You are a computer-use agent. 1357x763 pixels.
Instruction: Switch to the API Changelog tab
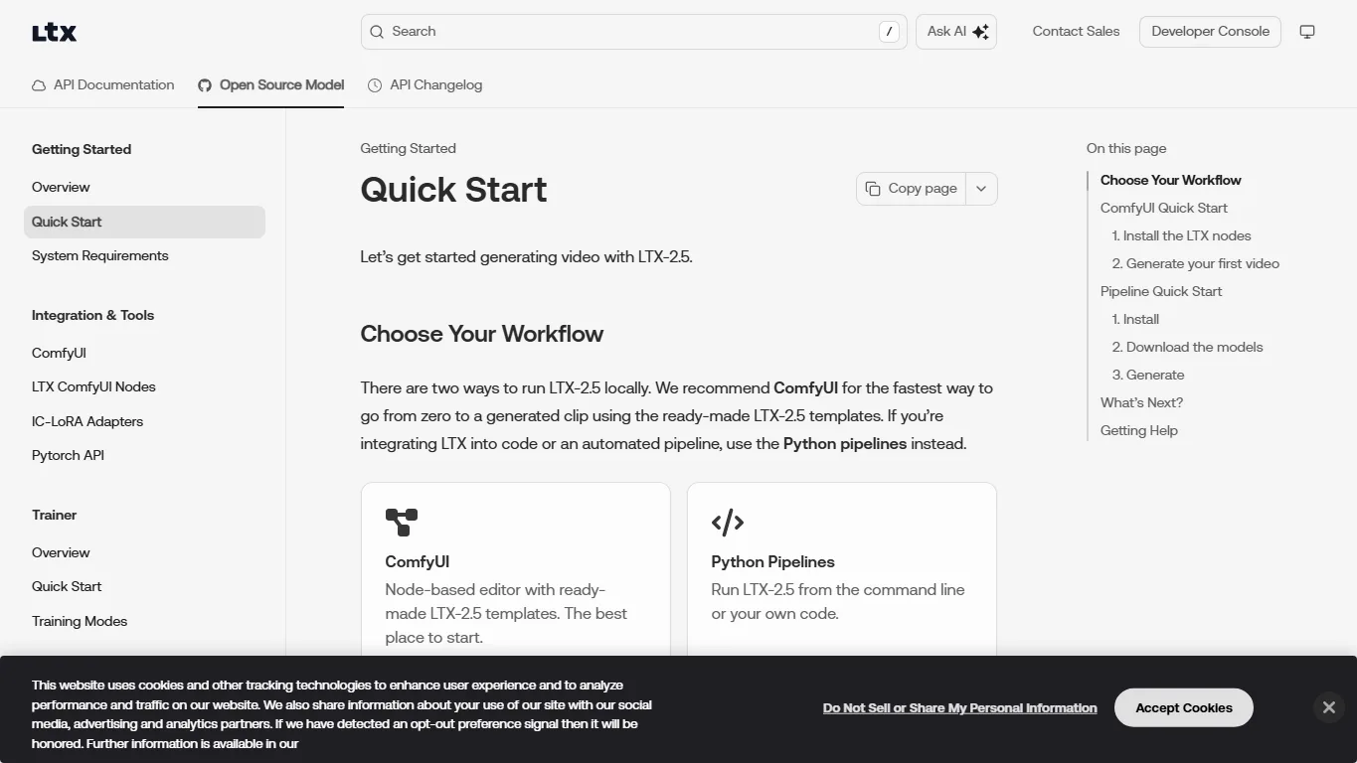(424, 85)
